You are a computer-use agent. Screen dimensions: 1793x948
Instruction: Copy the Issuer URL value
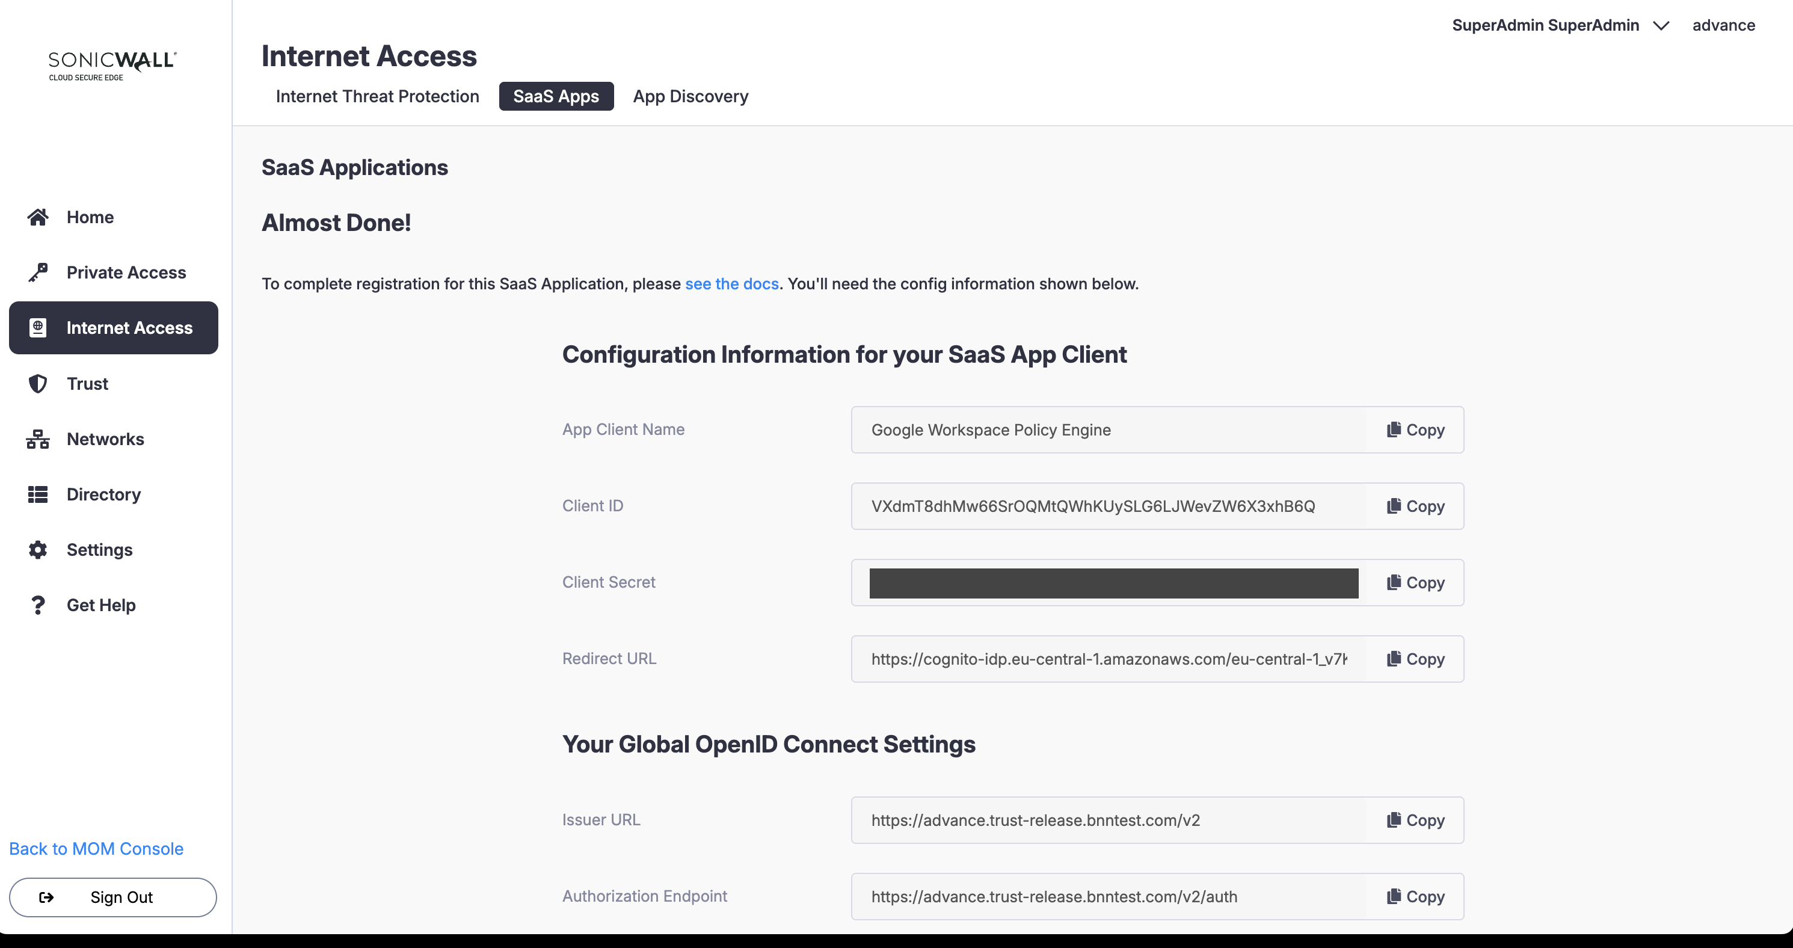(1415, 820)
